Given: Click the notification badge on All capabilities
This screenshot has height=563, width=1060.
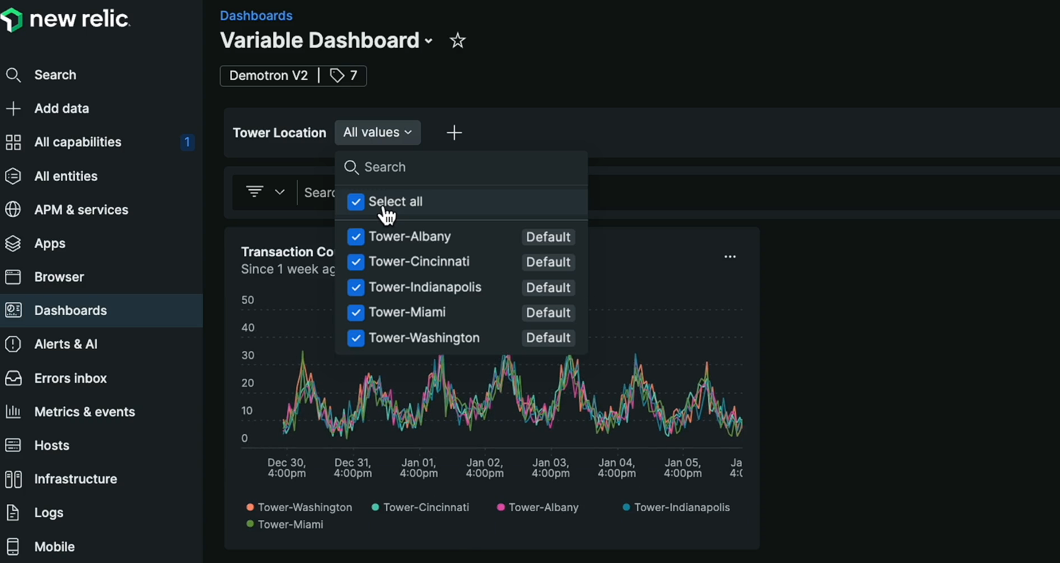Looking at the screenshot, I should (x=187, y=142).
